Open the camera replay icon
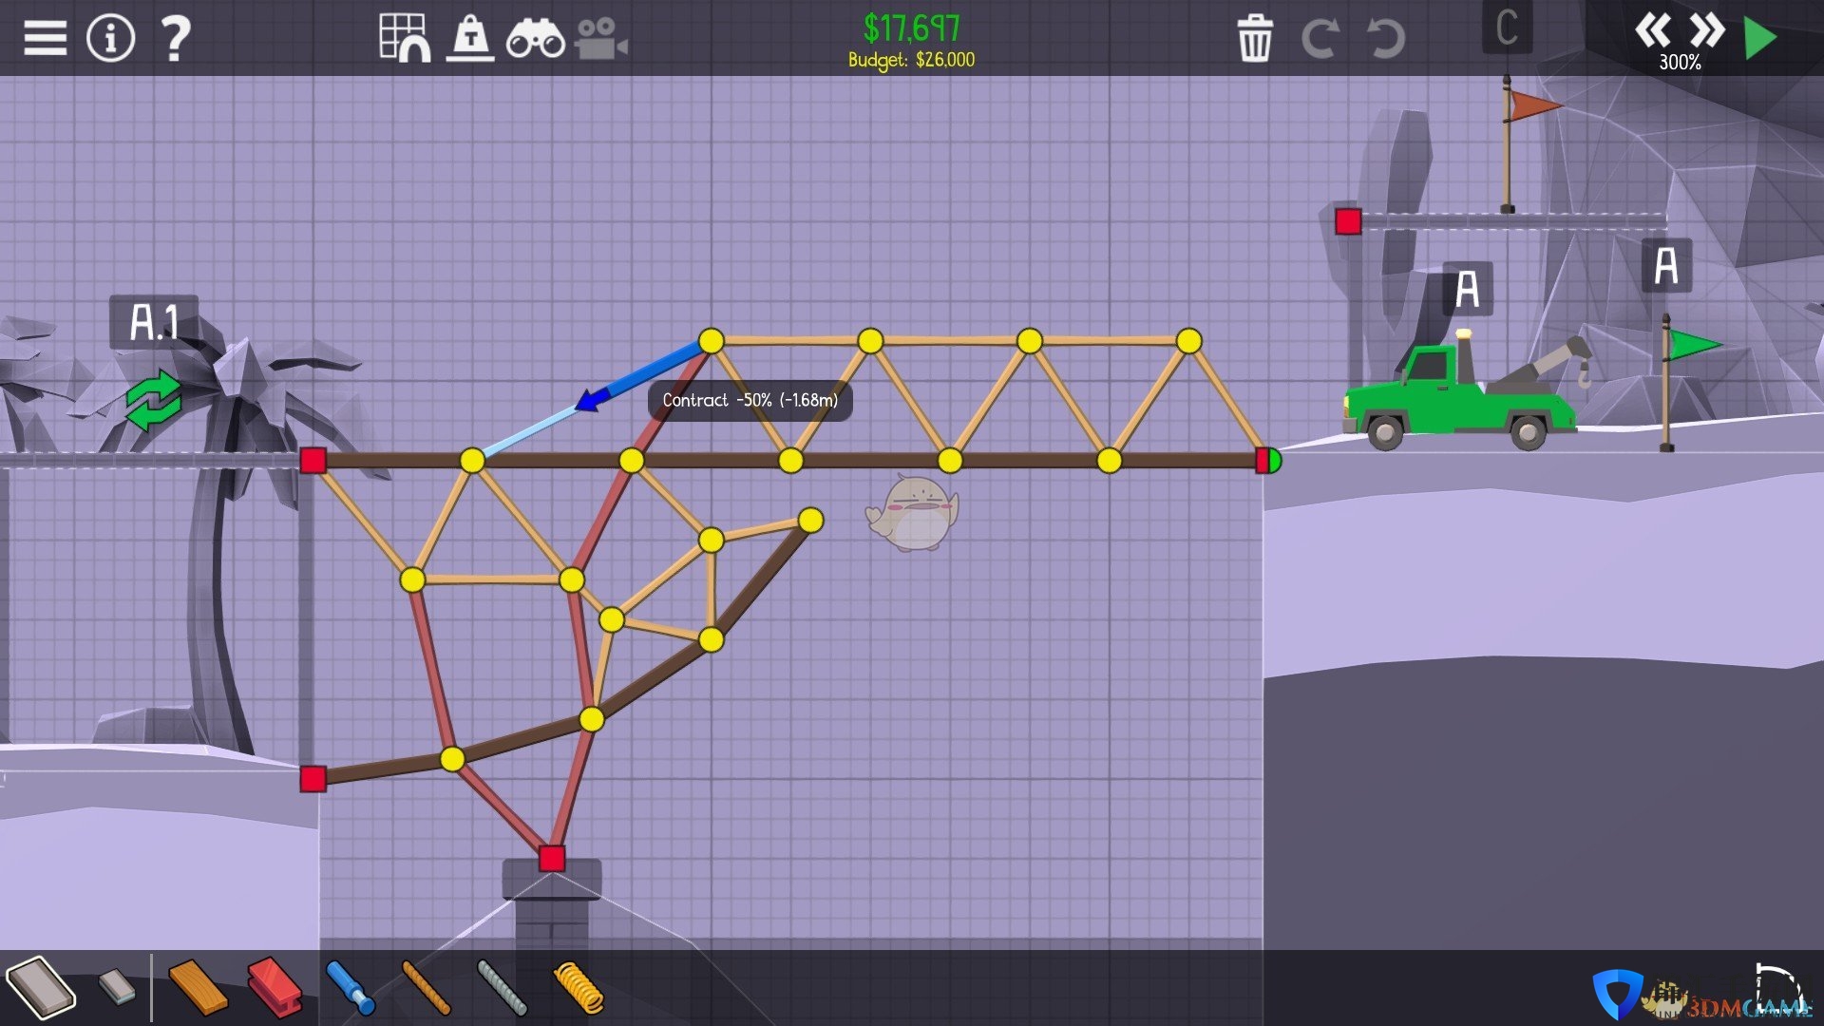 click(x=600, y=39)
